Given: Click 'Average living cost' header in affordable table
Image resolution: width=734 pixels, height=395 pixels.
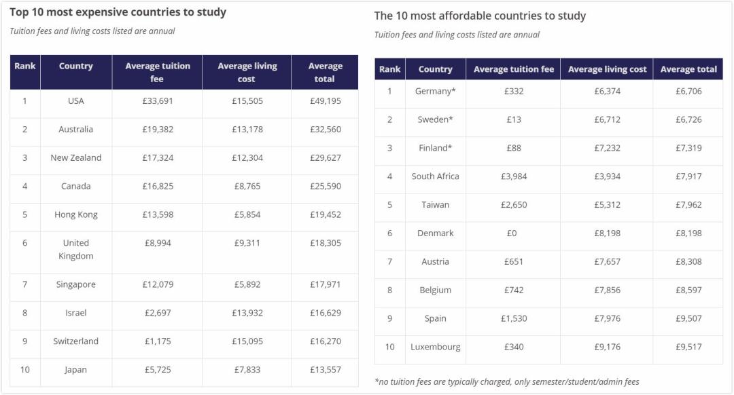Looking at the screenshot, I should (x=607, y=69).
